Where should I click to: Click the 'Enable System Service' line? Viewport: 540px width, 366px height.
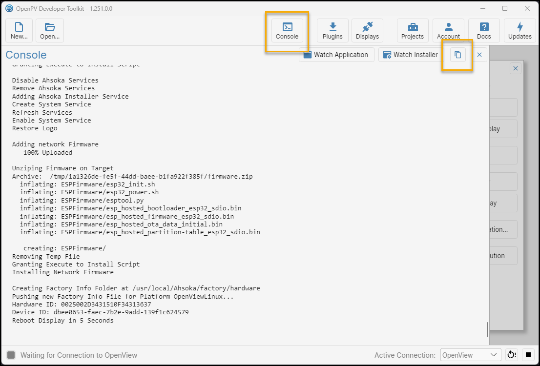[52, 121]
